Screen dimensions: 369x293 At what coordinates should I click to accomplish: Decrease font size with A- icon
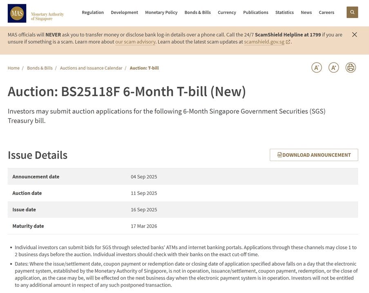(317, 68)
